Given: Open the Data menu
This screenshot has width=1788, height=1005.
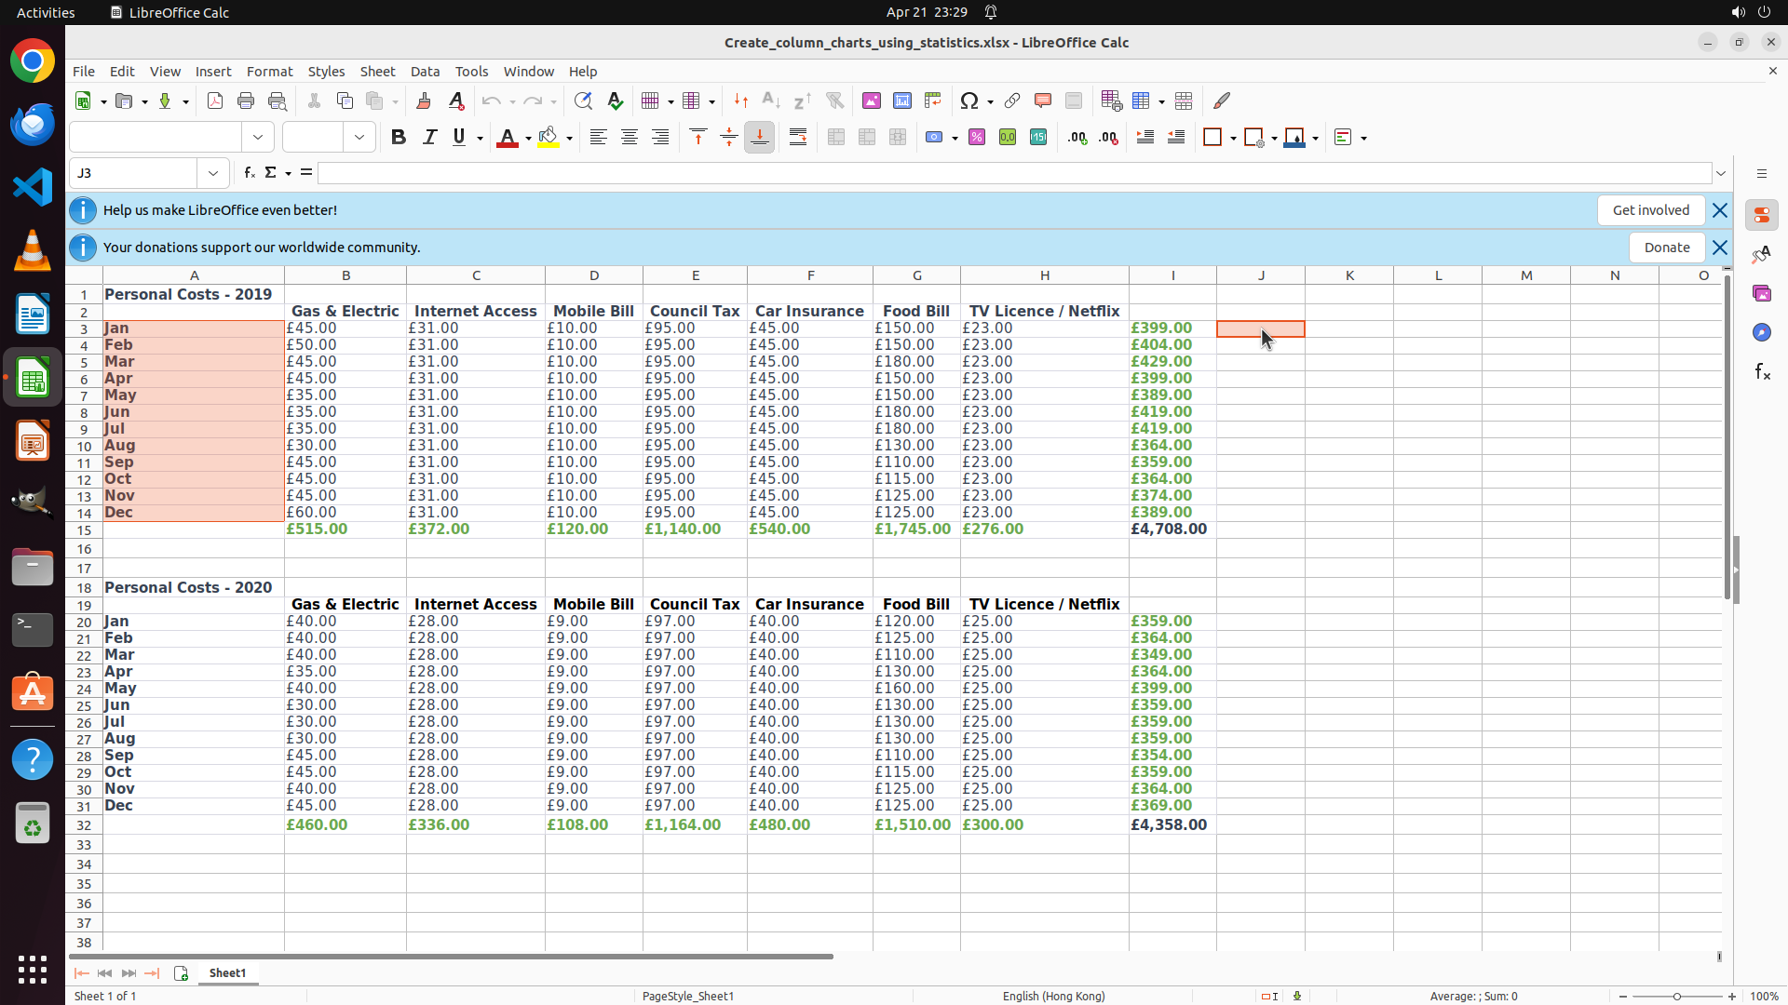Looking at the screenshot, I should click(425, 72).
